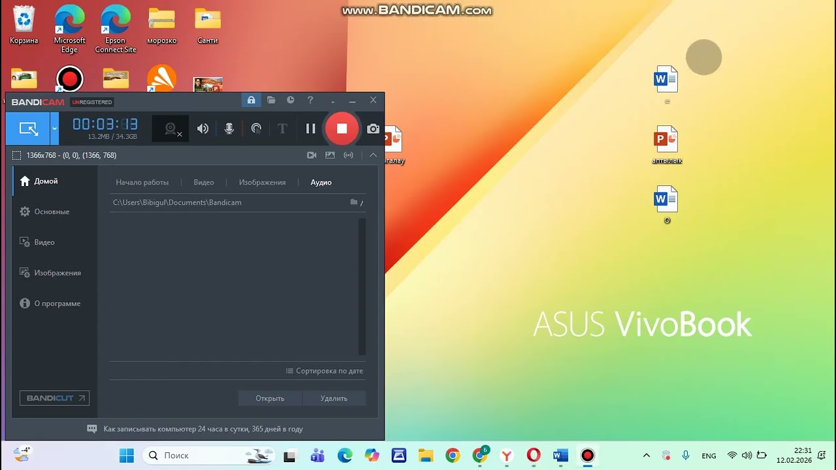Open Google Chrome on the taskbar

[x=453, y=455]
